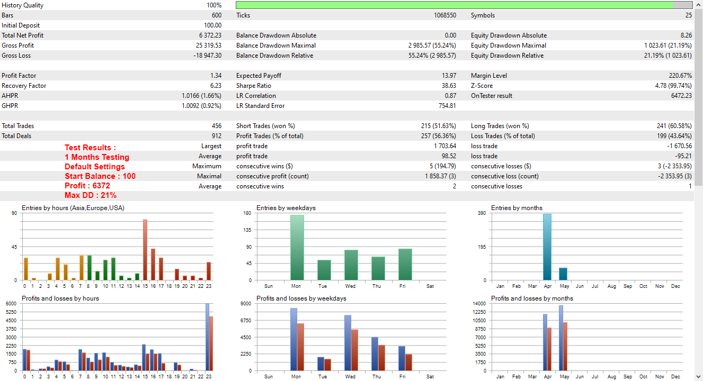Select the Gross Loss value -18 947.30
The width and height of the screenshot is (703, 381).
[x=208, y=56]
